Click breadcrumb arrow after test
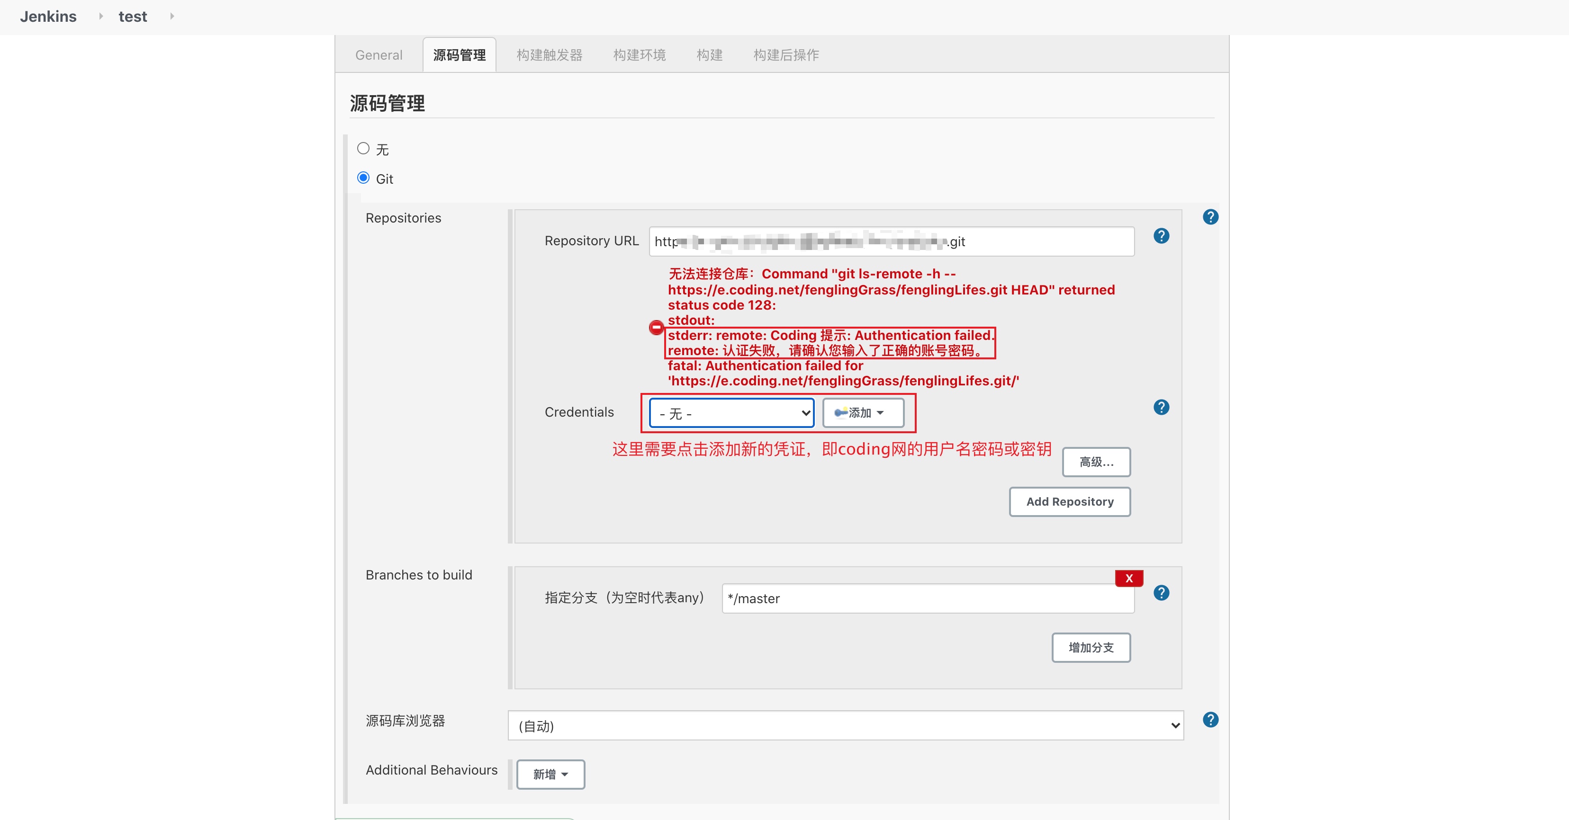Viewport: 1569px width, 820px height. 172,17
